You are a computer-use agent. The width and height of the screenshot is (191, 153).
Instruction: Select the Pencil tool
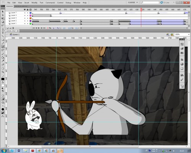(x=3, y=43)
